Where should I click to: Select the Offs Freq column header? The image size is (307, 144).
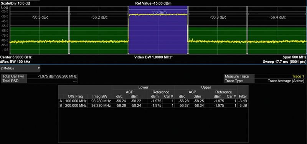pyautogui.click(x=75, y=97)
